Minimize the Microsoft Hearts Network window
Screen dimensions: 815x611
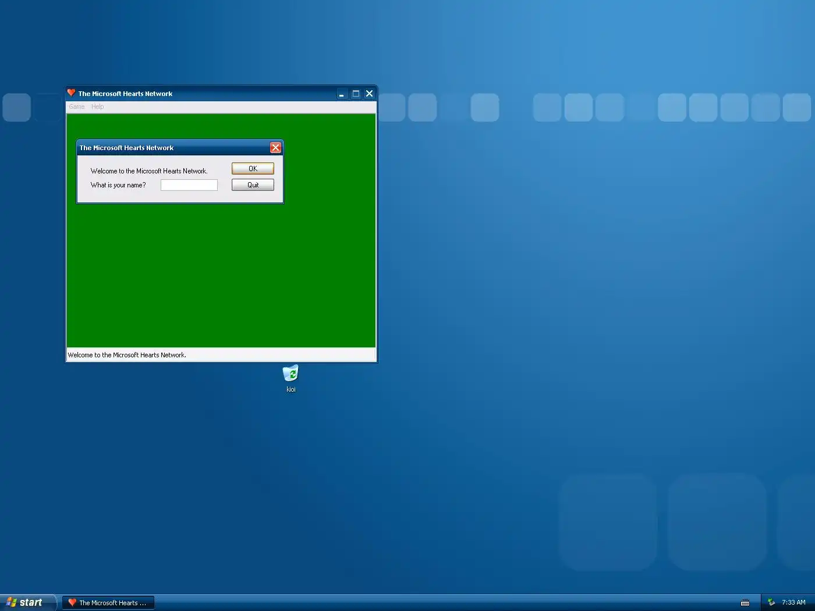click(x=342, y=94)
